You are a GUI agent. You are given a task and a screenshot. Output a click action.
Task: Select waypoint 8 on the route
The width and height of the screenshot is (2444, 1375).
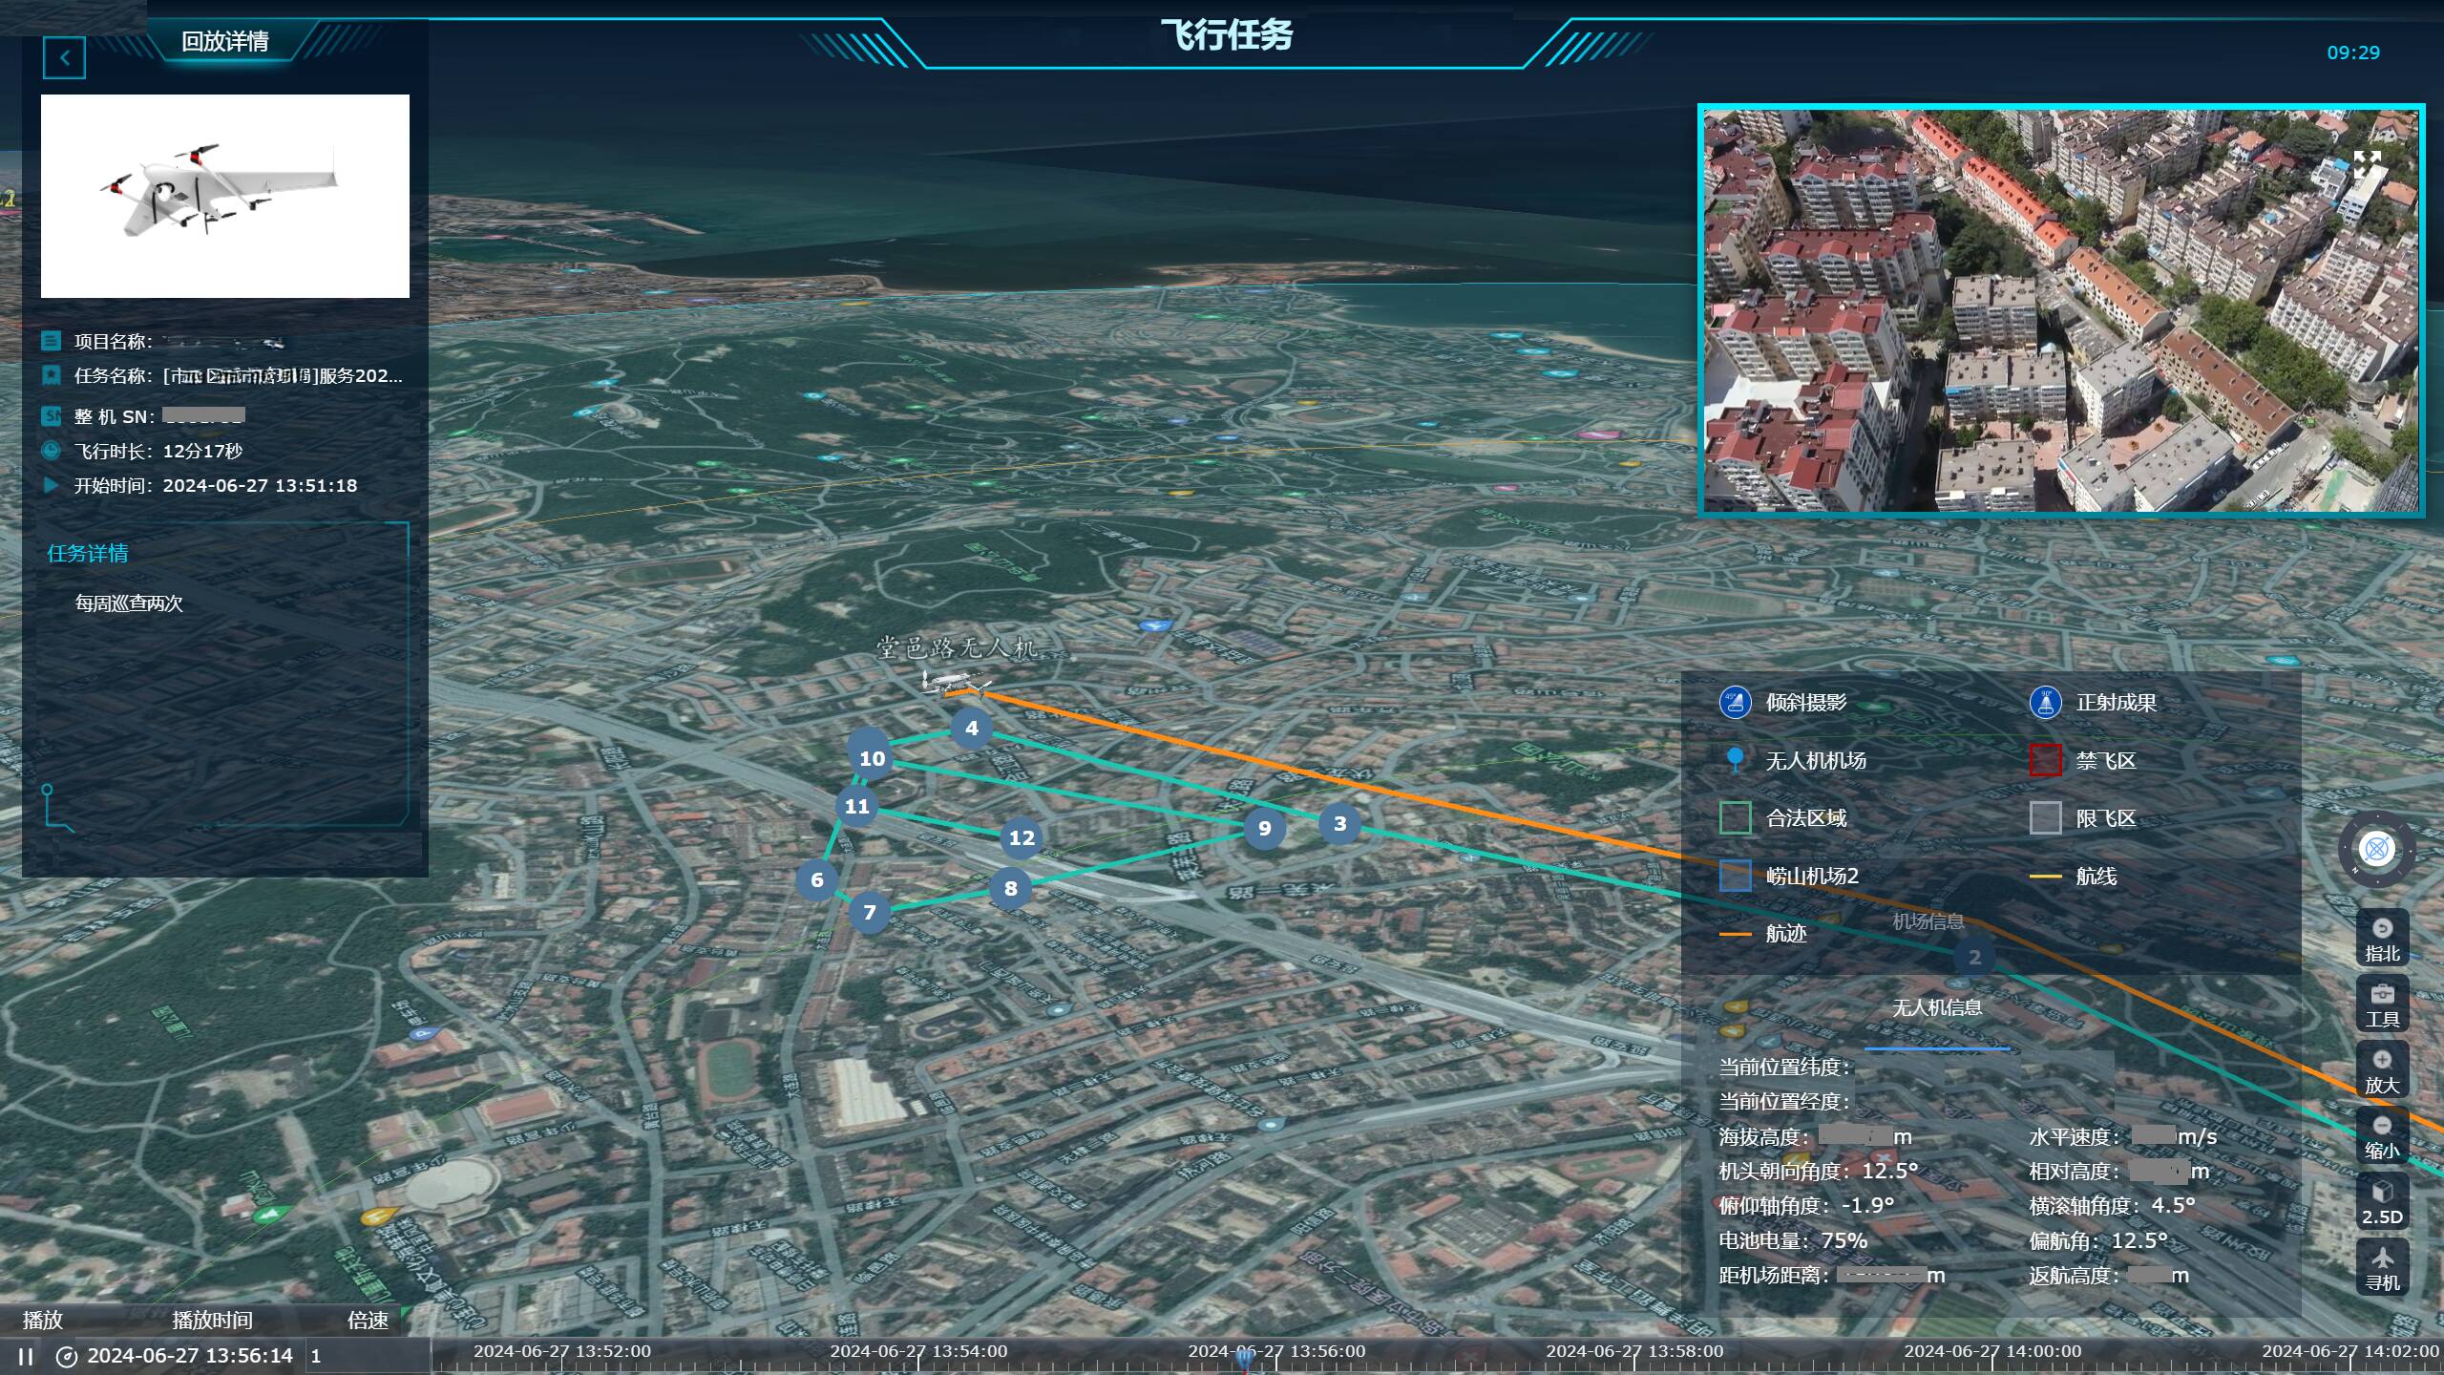(1010, 888)
